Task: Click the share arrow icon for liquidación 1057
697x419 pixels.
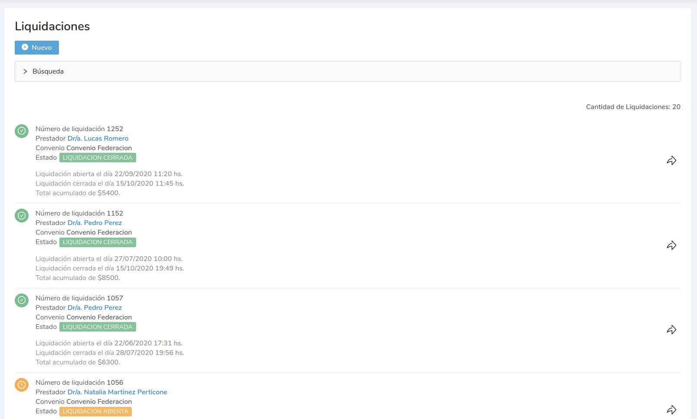Action: [x=671, y=330]
